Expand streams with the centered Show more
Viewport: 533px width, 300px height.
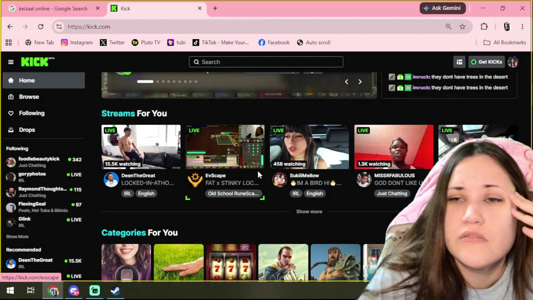[x=309, y=212]
